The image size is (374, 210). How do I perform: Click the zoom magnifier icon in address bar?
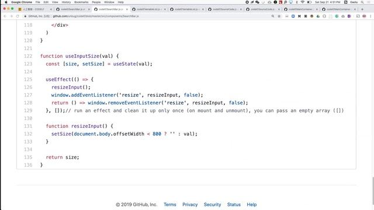click(273, 16)
